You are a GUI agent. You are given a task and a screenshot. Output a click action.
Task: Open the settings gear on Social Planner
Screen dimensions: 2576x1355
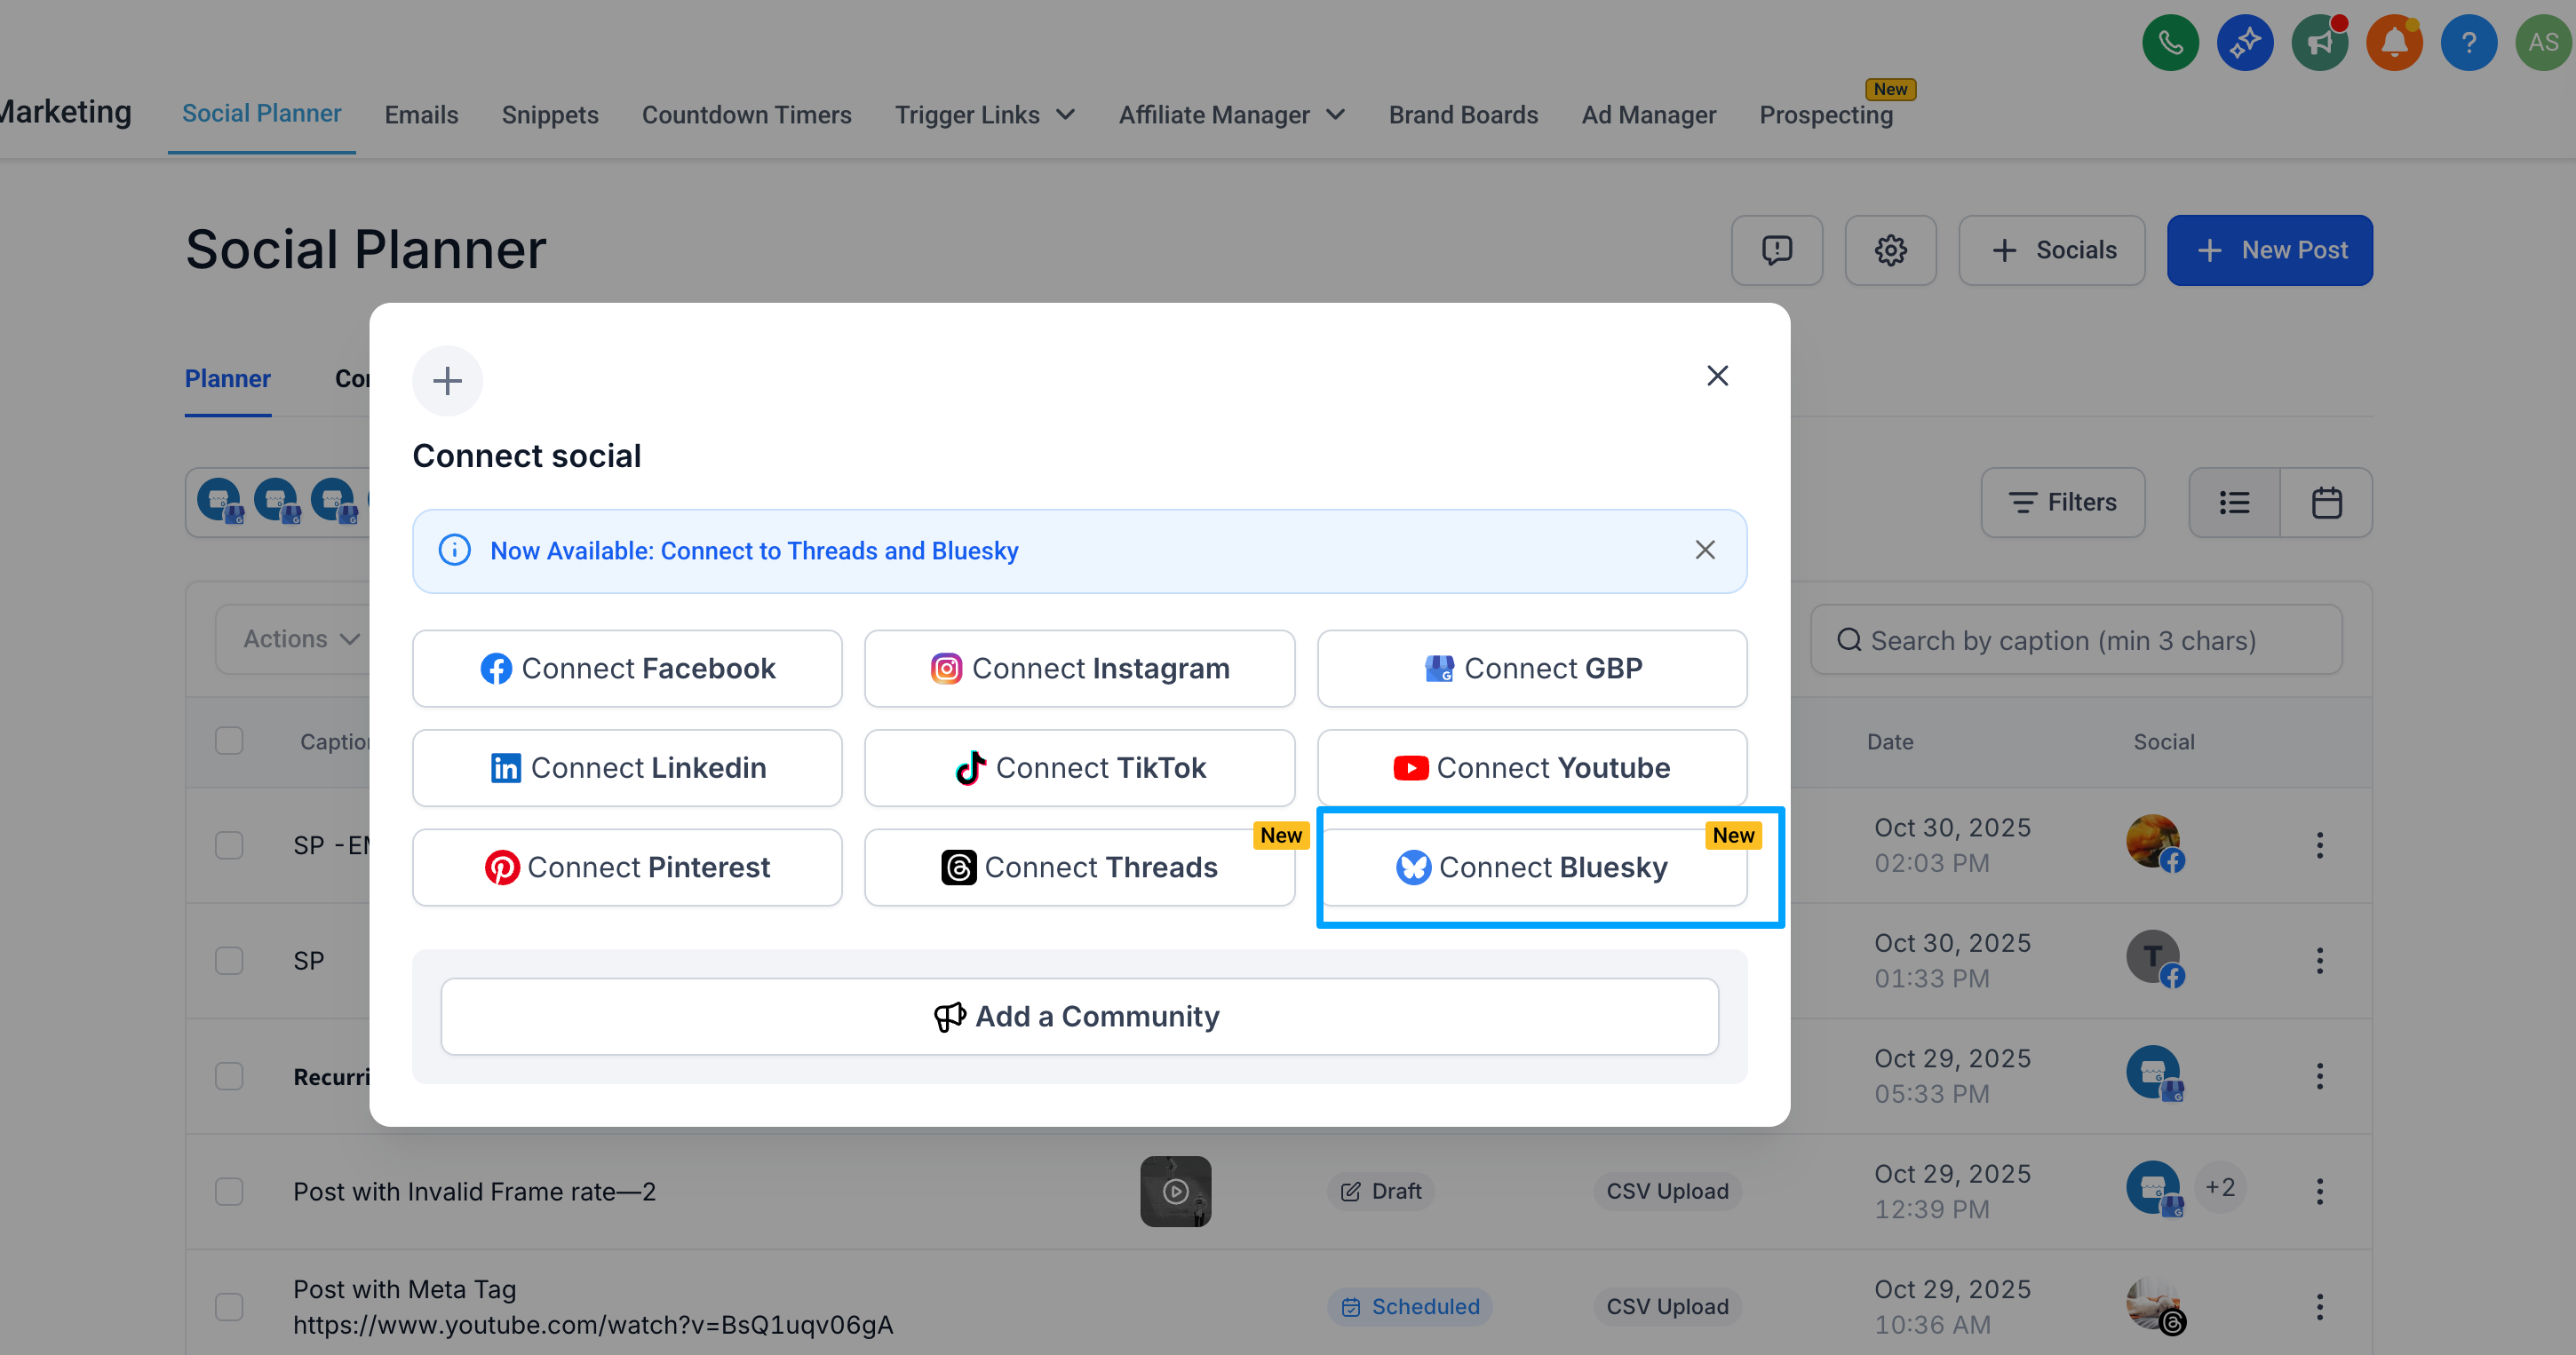tap(1890, 250)
